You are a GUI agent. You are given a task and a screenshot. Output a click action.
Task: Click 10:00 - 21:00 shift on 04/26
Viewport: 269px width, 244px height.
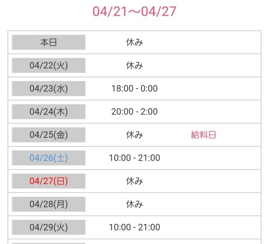134,158
